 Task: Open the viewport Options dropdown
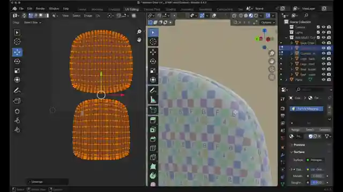pyautogui.click(x=268, y=22)
